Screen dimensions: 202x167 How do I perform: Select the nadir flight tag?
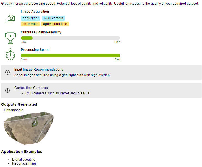[30, 18]
